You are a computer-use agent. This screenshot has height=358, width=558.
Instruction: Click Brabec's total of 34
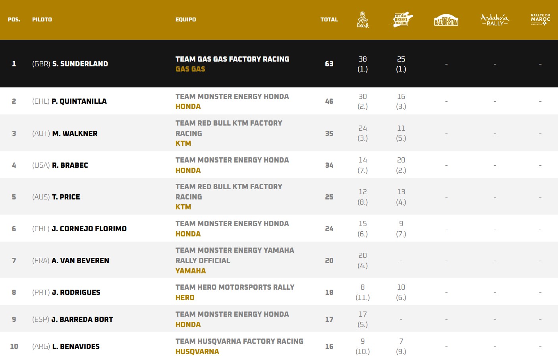(329, 165)
